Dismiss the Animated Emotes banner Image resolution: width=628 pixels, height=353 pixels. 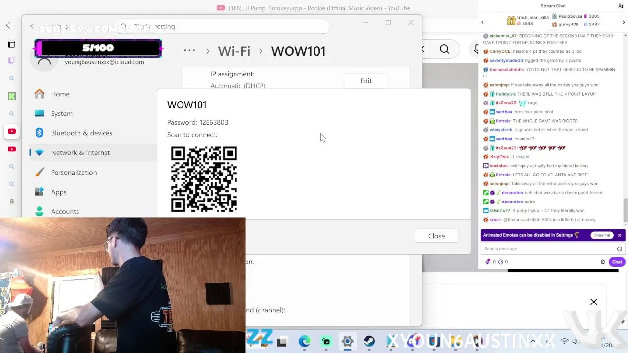tap(620, 235)
